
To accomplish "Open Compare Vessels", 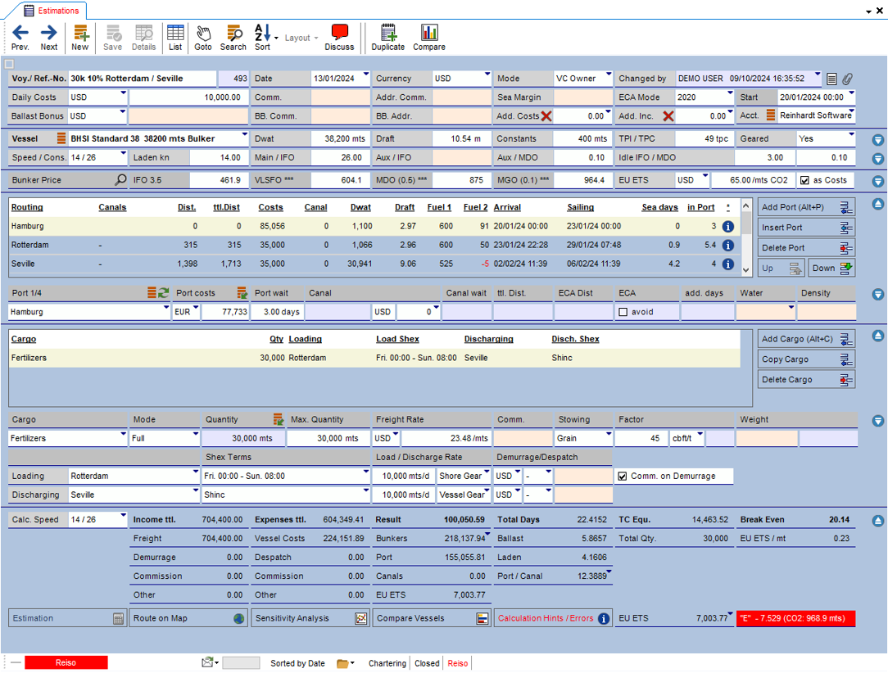I will pyautogui.click(x=432, y=619).
